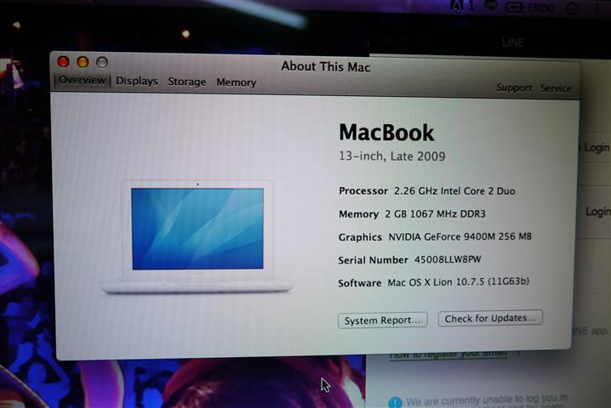Open the Service link

tap(556, 88)
